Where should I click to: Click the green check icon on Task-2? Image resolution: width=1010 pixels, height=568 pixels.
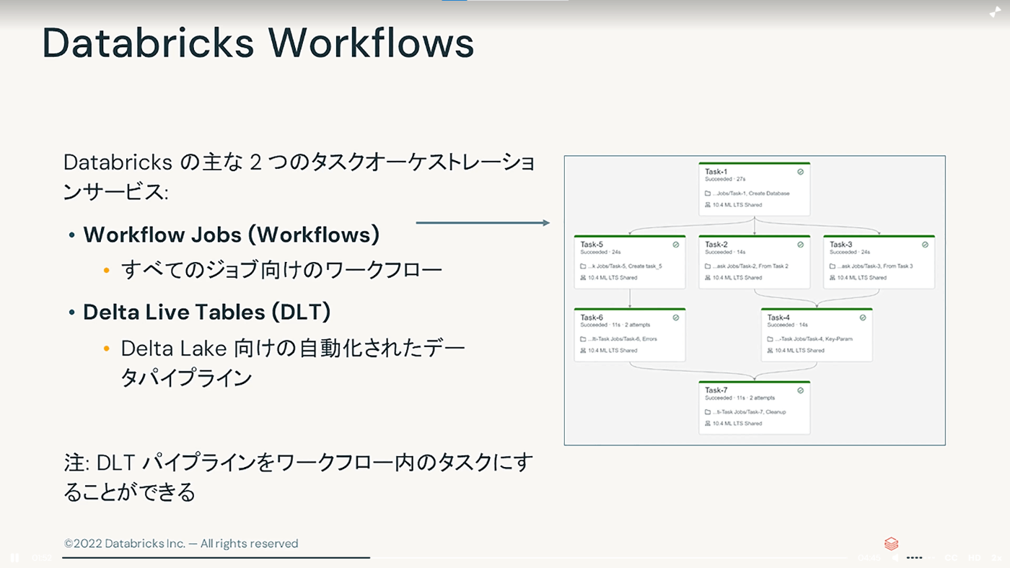tap(800, 245)
